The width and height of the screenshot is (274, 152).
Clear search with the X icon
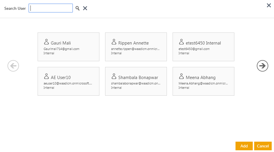pos(85,8)
